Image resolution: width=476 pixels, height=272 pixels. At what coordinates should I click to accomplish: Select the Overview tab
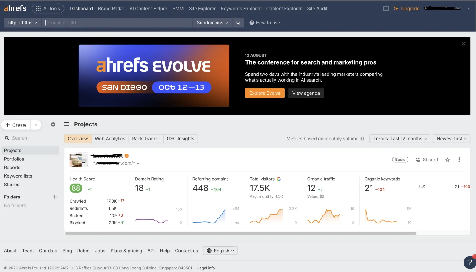pyautogui.click(x=78, y=139)
